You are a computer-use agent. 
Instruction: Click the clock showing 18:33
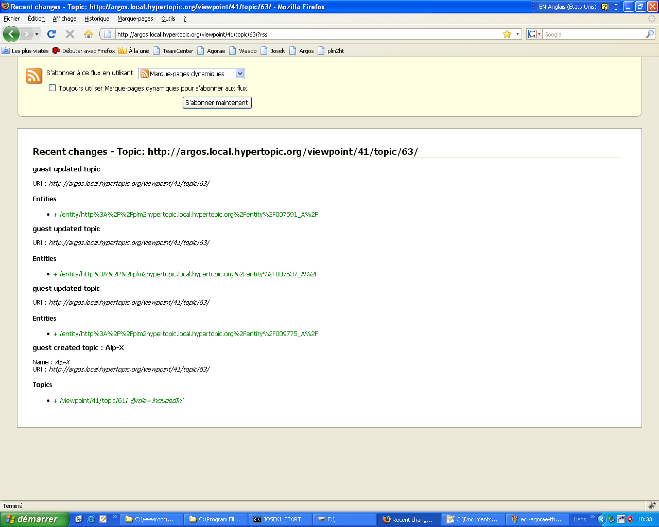[x=645, y=519]
